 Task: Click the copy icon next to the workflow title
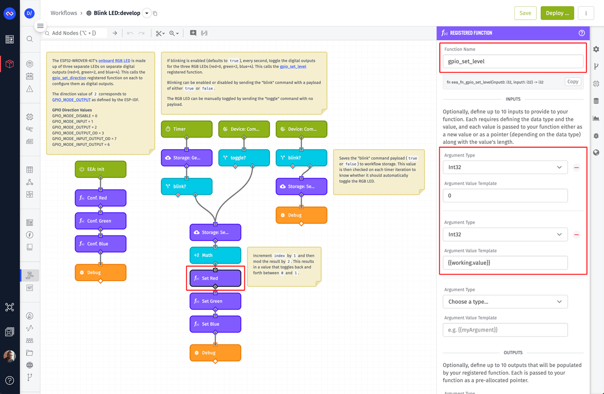pyautogui.click(x=155, y=13)
